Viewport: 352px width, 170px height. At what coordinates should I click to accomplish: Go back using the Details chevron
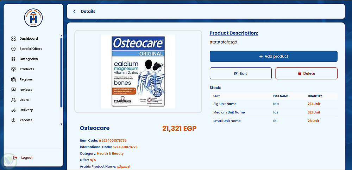74,11
